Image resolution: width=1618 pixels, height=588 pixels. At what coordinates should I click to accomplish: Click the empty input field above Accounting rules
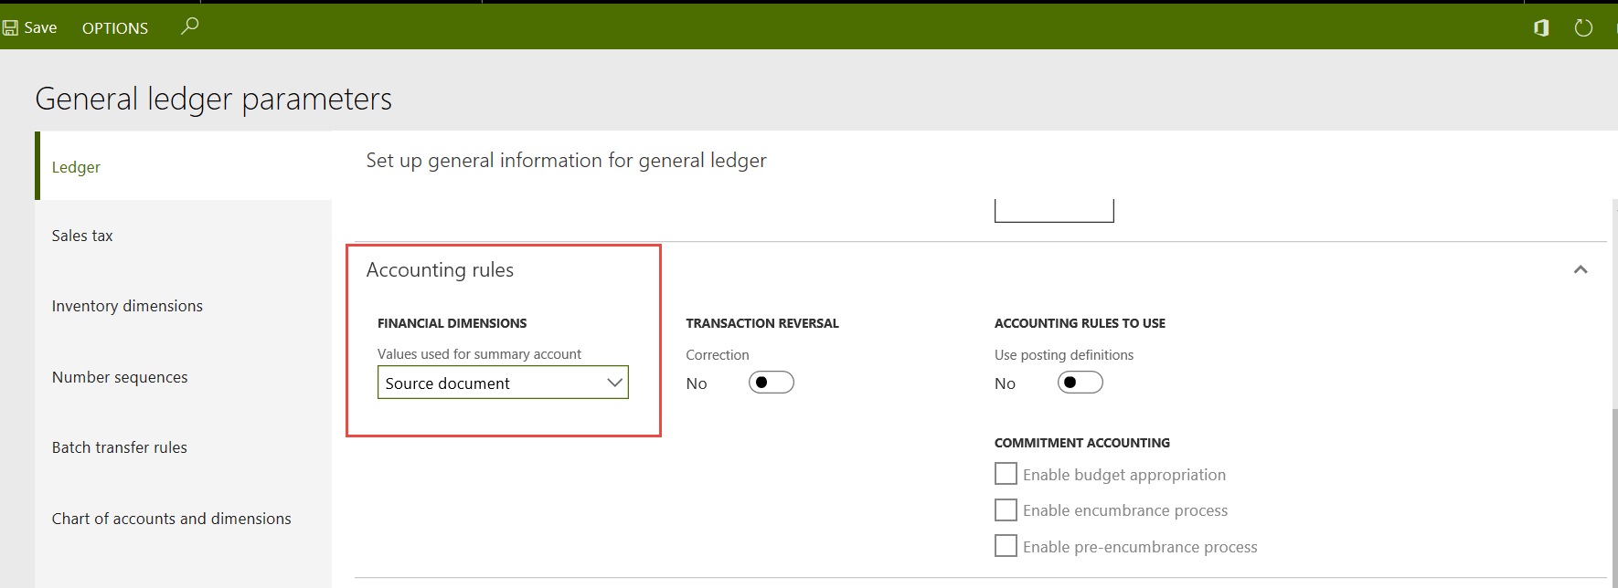(1053, 211)
